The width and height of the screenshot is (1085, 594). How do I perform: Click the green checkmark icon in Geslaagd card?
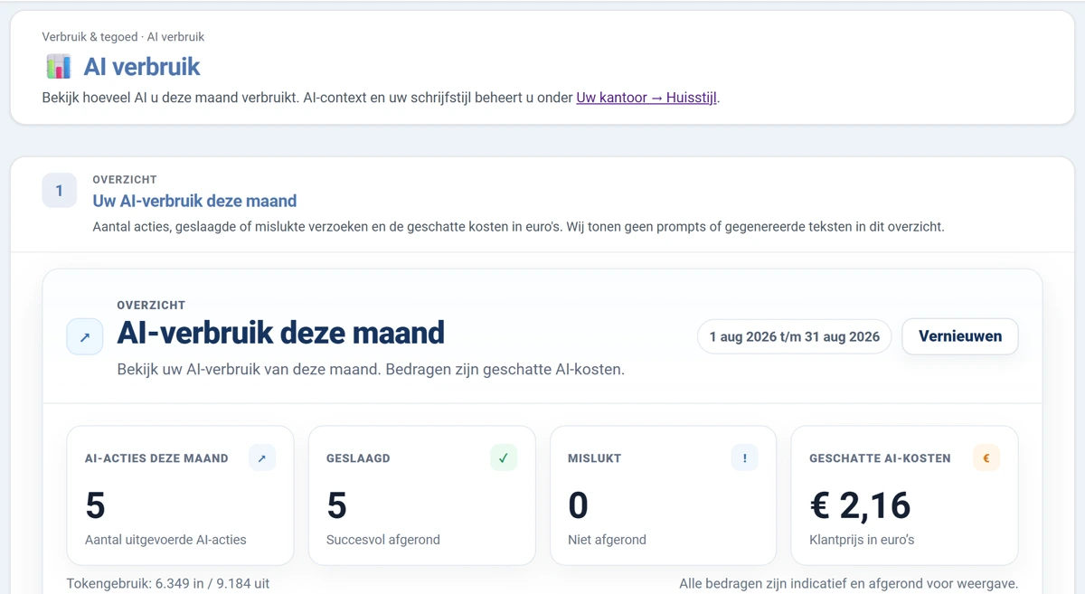(x=504, y=458)
